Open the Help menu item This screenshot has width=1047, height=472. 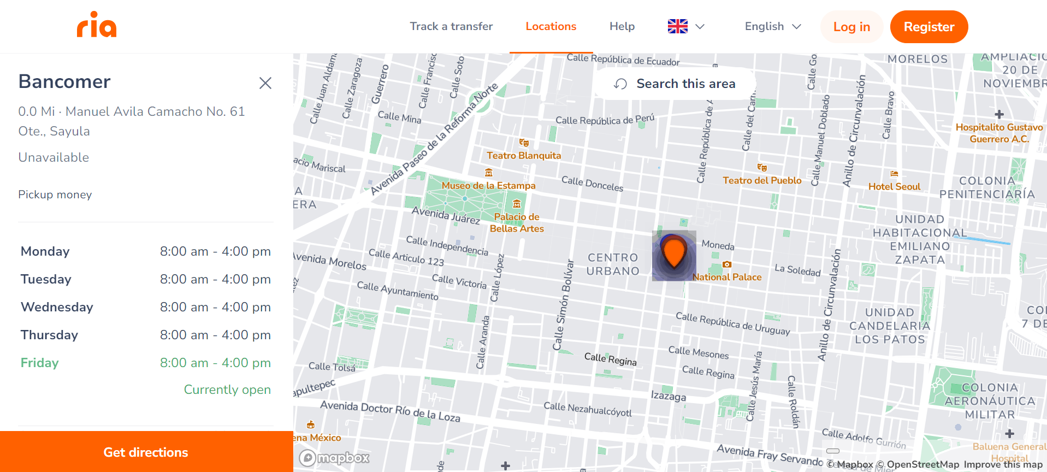622,26
